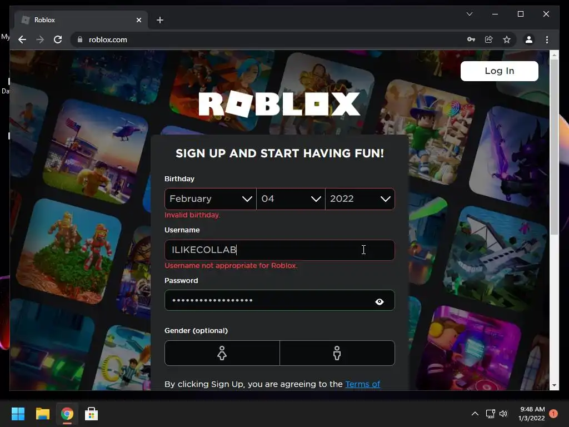Viewport: 569px width, 427px height.
Task: Open the volume tray icon
Action: point(503,414)
